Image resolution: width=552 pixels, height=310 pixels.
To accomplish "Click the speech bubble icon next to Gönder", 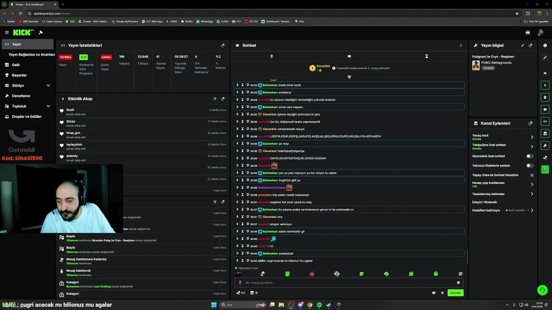I will coord(434,293).
